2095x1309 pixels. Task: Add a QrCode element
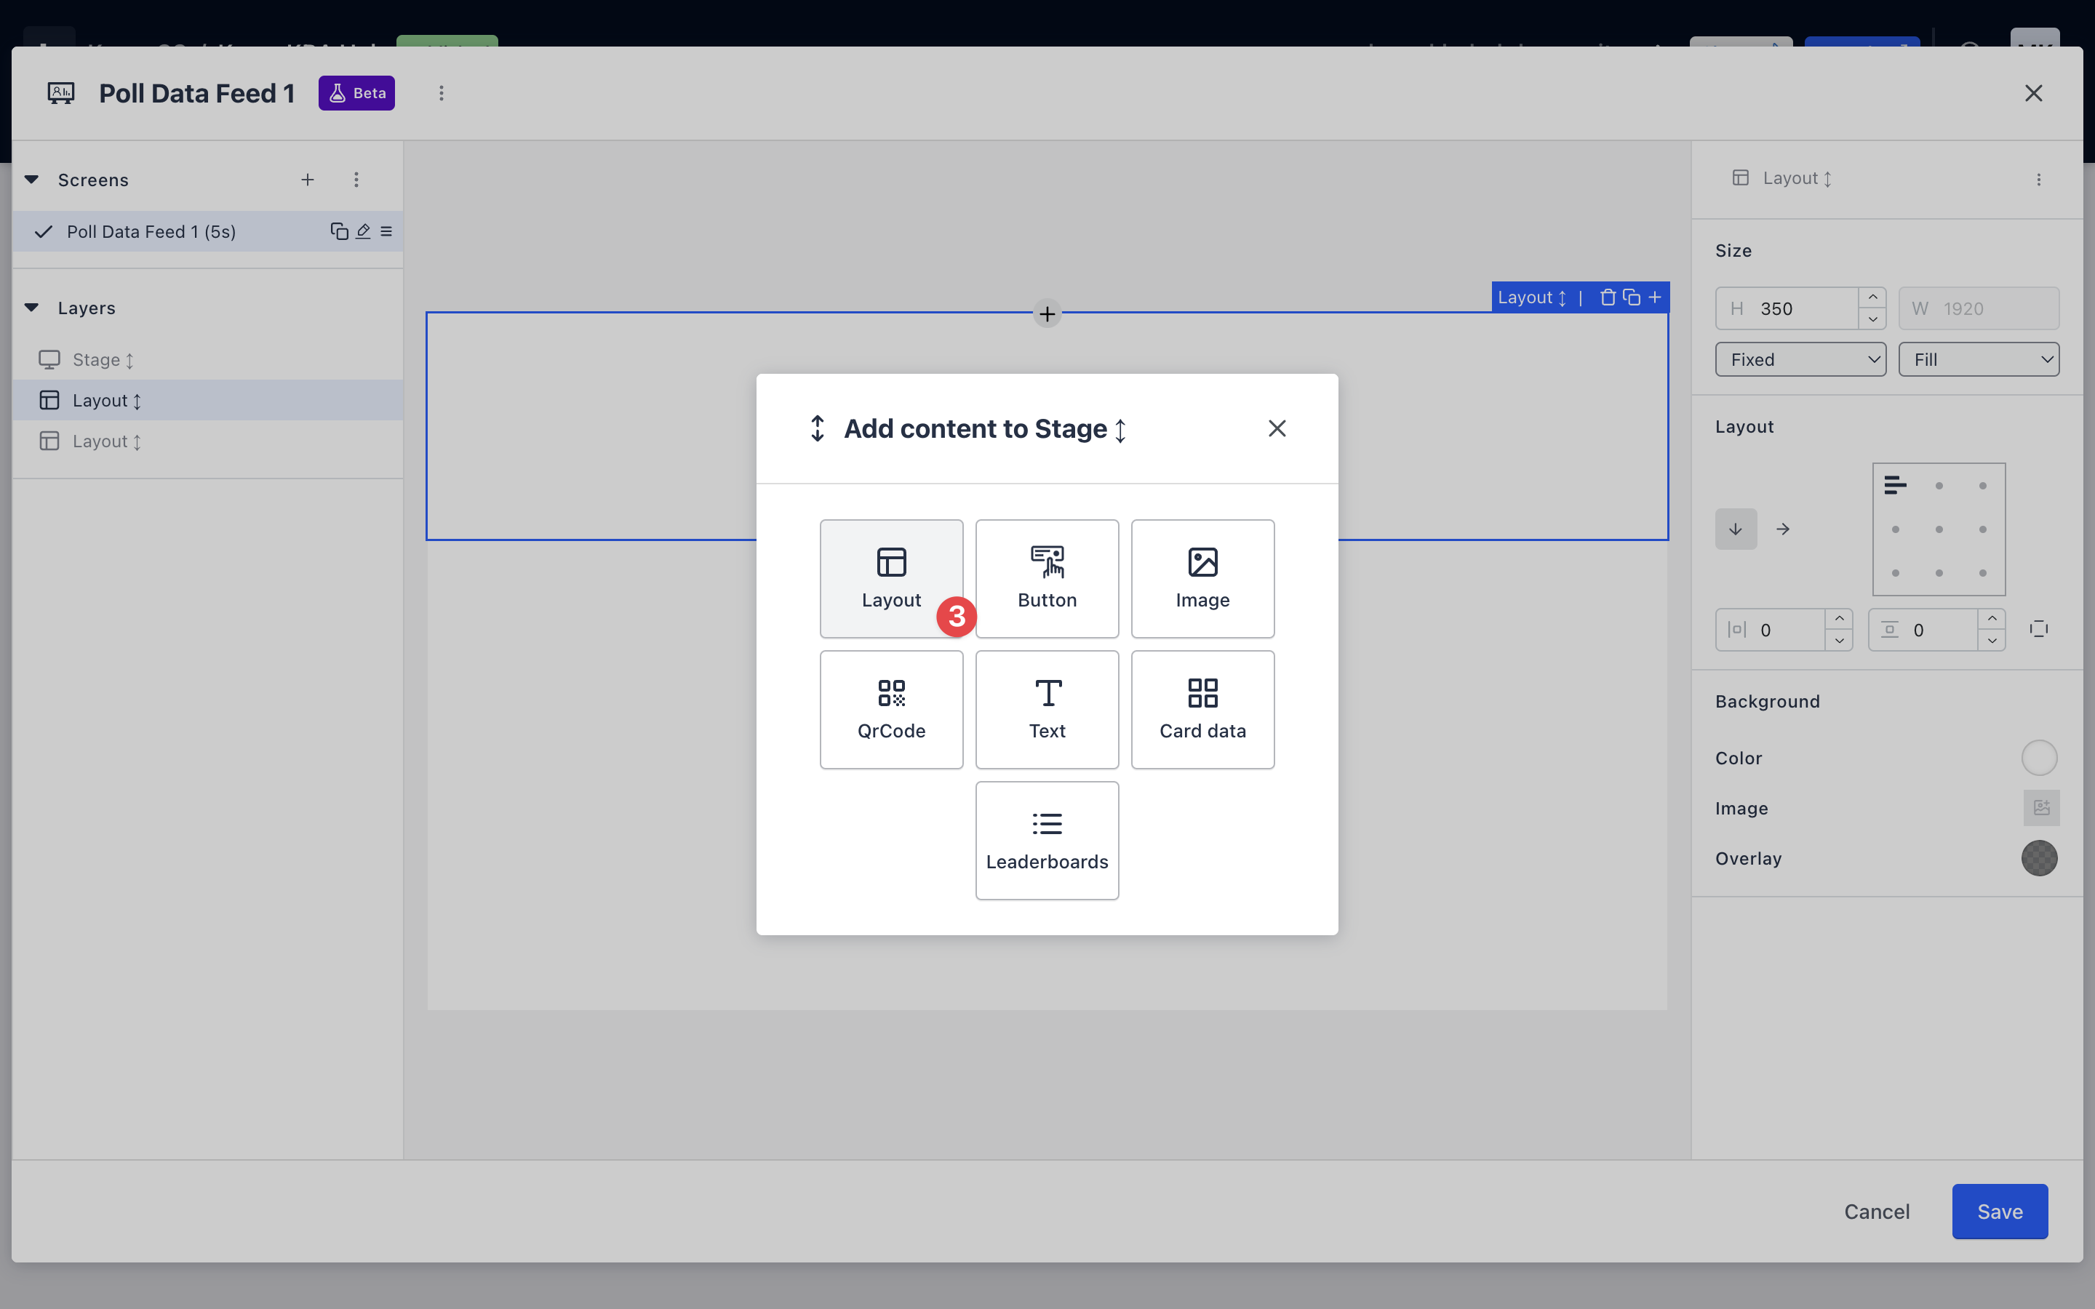click(891, 709)
